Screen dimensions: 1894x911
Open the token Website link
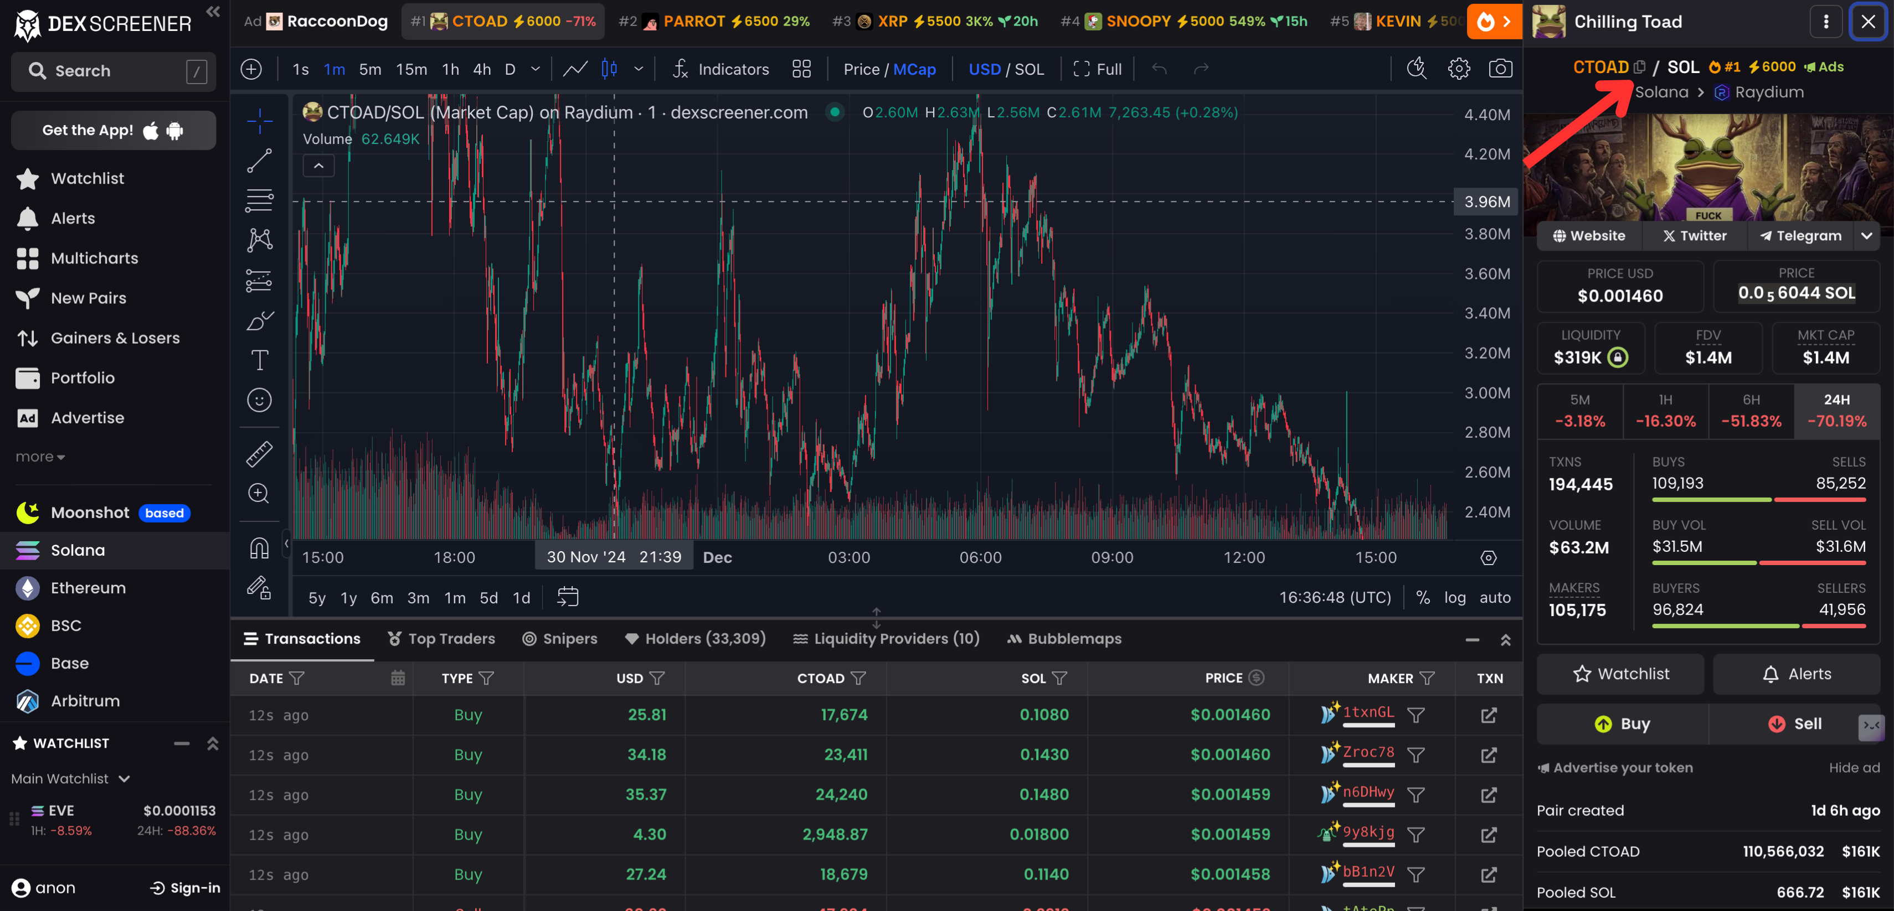tap(1588, 236)
